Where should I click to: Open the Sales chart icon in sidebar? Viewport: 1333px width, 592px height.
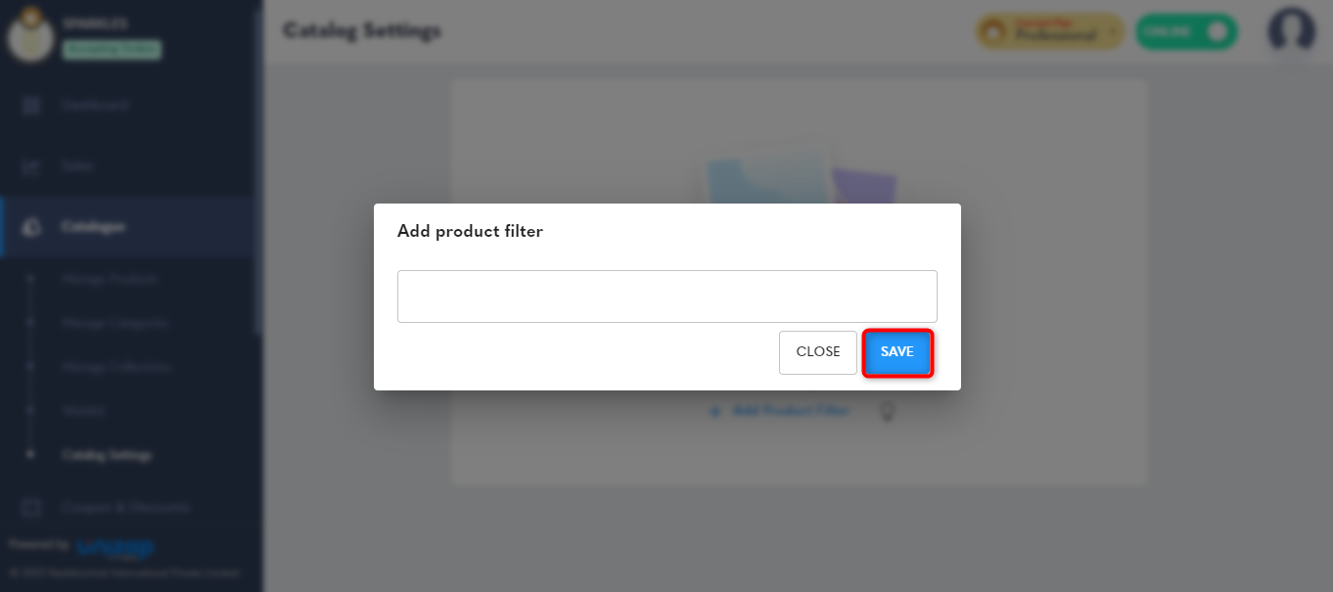click(x=31, y=166)
